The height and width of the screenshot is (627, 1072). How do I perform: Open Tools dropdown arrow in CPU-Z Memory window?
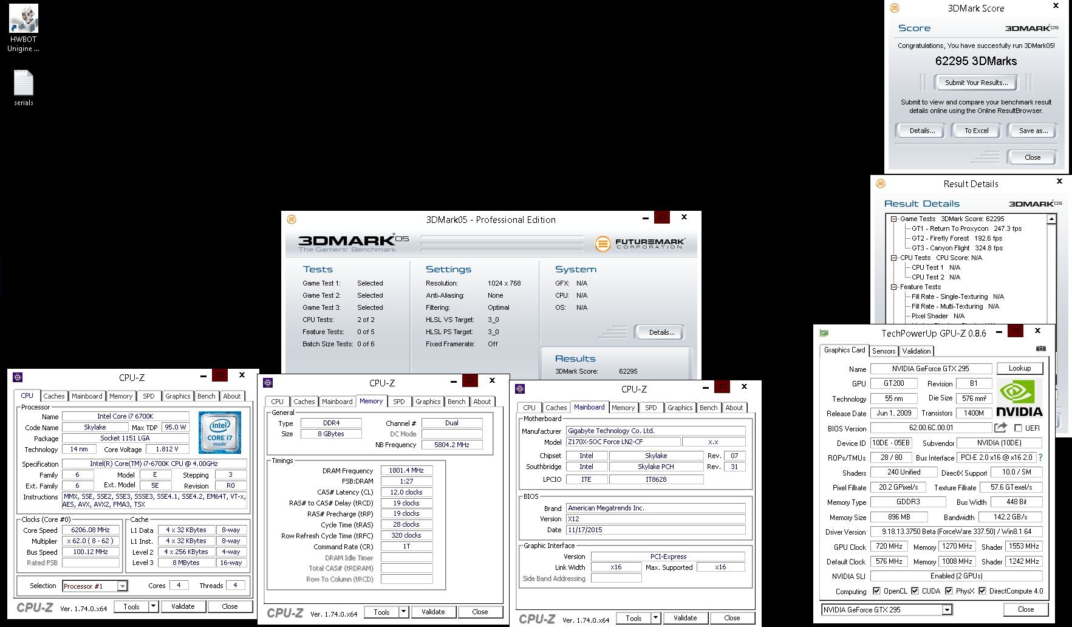[x=404, y=612]
